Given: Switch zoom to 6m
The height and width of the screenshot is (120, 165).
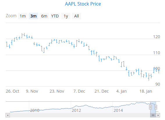Looking at the screenshot, I should pyautogui.click(x=44, y=16).
